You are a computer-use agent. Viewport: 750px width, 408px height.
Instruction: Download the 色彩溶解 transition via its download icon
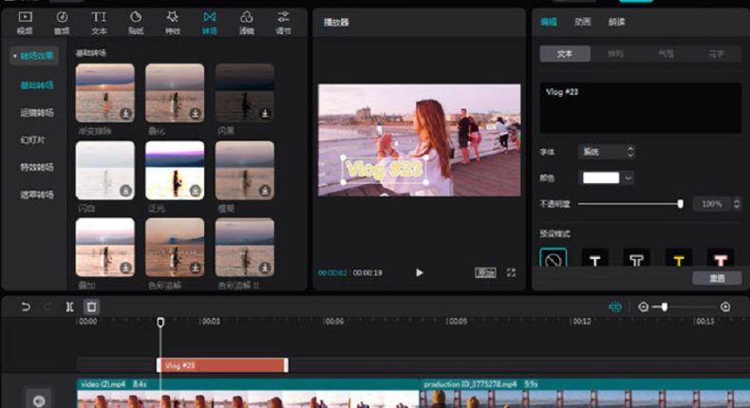click(196, 268)
